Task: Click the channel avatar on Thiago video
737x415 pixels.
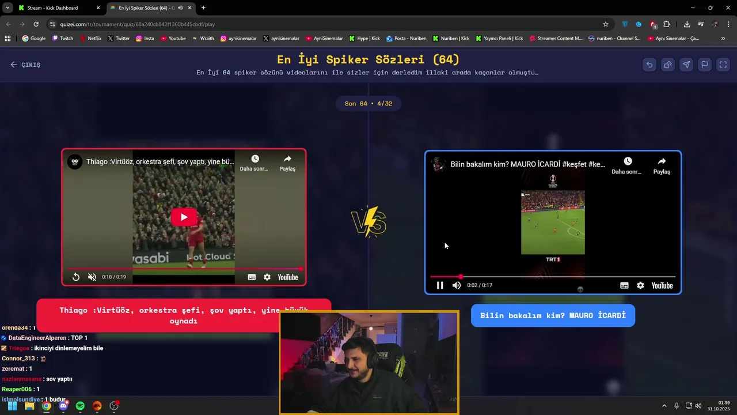Action: click(75, 162)
